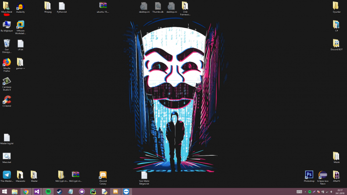Open Python icon in the taskbar
The height and width of the screenshot is (195, 347).
(x=104, y=191)
